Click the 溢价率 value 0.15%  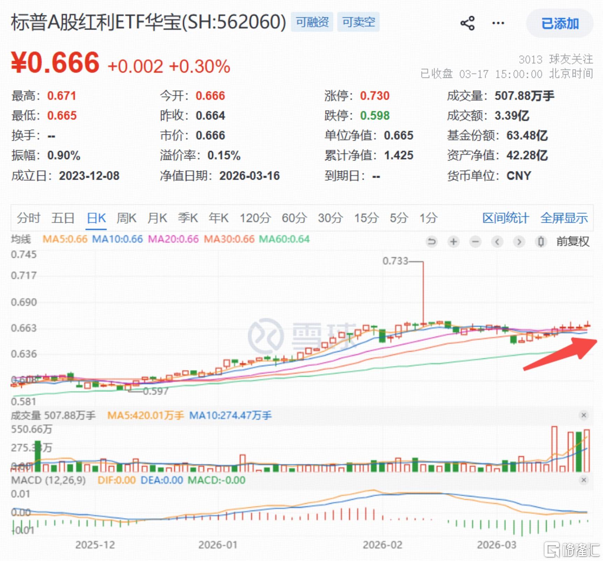[224, 155]
